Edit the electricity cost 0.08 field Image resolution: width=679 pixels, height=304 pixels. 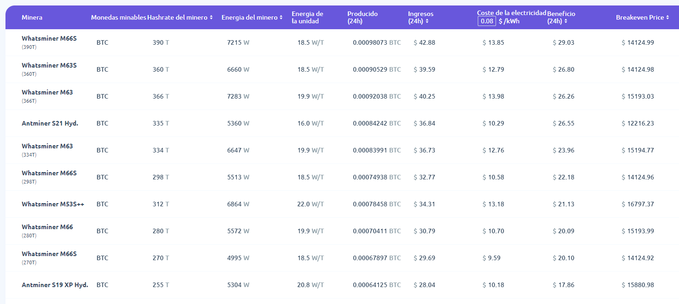click(x=486, y=21)
